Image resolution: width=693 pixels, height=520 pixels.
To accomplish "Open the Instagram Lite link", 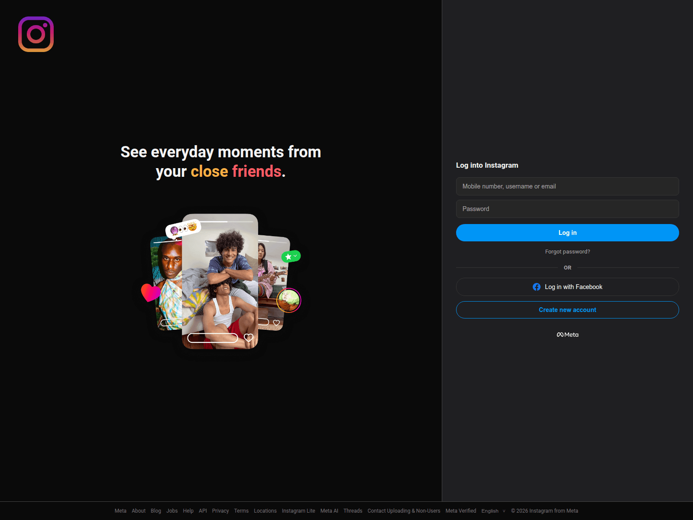I will [298, 511].
